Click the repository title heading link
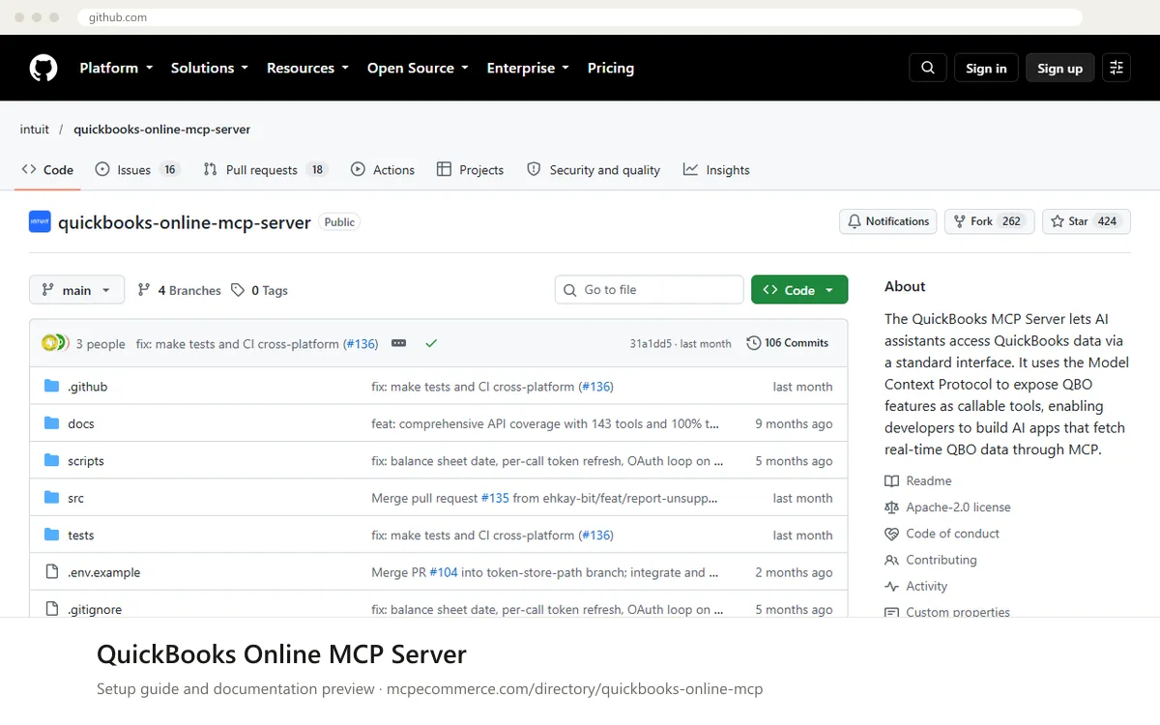Screen dimensions: 1160x725 [185, 222]
